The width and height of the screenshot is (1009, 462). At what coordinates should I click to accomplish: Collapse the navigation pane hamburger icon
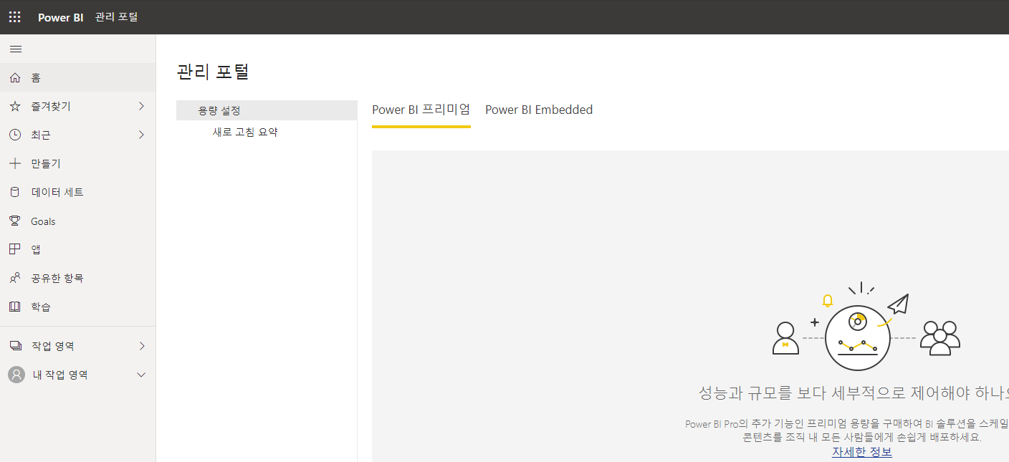[15, 49]
